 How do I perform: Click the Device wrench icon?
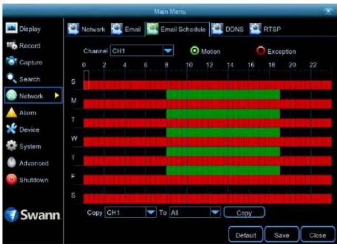tap(12, 129)
